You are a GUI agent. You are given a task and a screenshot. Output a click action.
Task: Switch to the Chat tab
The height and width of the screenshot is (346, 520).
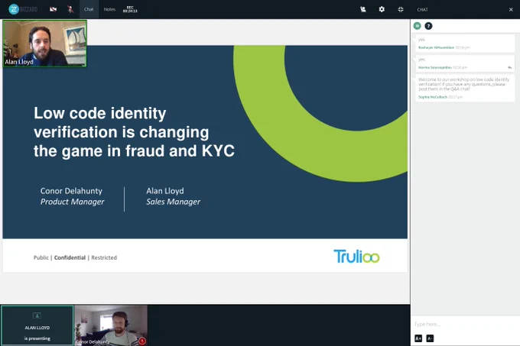[89, 9]
